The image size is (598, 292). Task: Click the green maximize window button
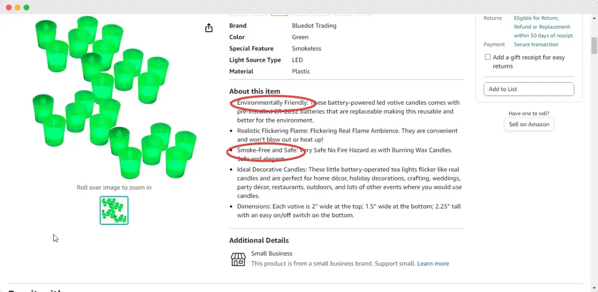click(26, 7)
